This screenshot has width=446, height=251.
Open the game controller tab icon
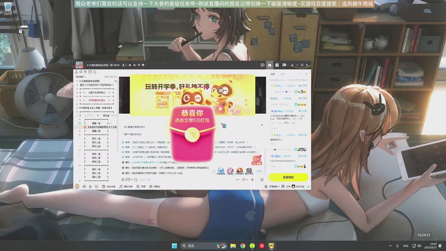(284, 65)
